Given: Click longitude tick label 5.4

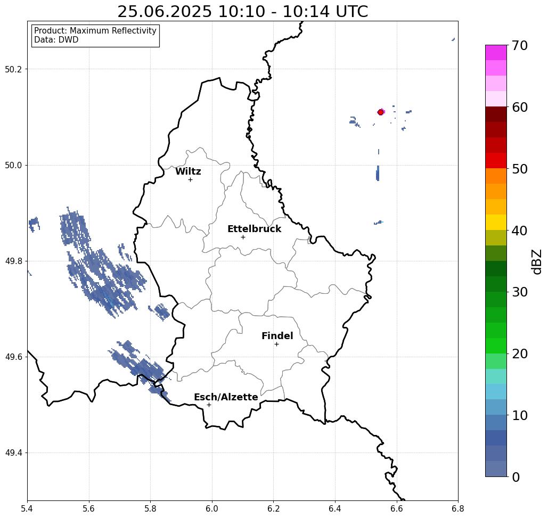Looking at the screenshot, I should pyautogui.click(x=27, y=508).
